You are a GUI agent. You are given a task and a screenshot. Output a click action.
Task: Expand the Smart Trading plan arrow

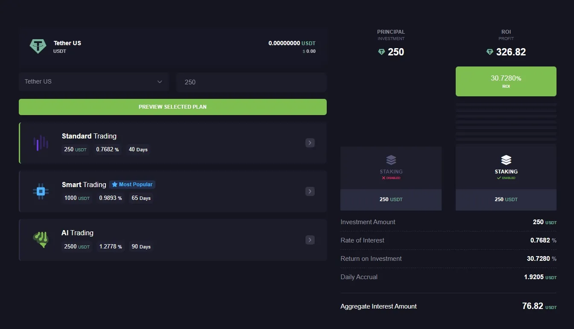(x=310, y=191)
